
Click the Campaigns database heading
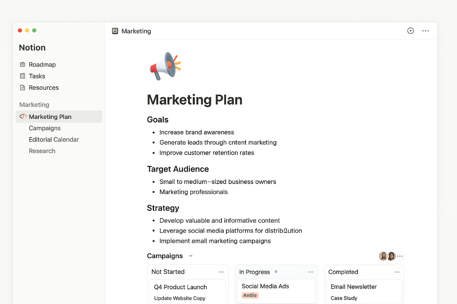click(x=165, y=256)
